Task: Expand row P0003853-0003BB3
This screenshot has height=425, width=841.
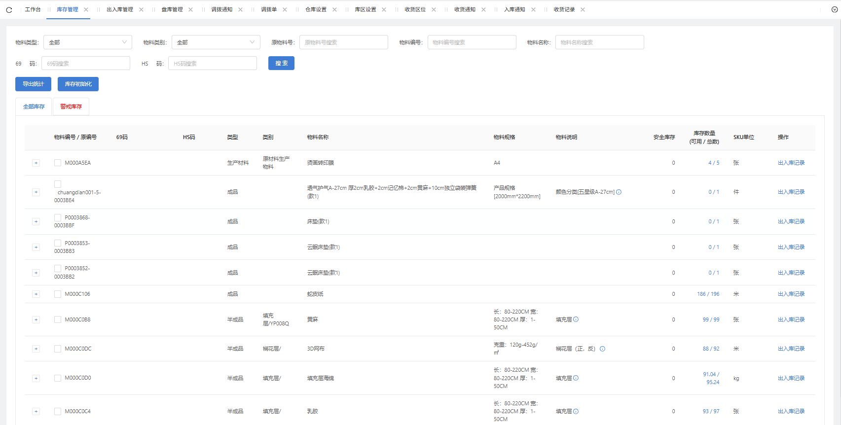Action: coord(36,247)
